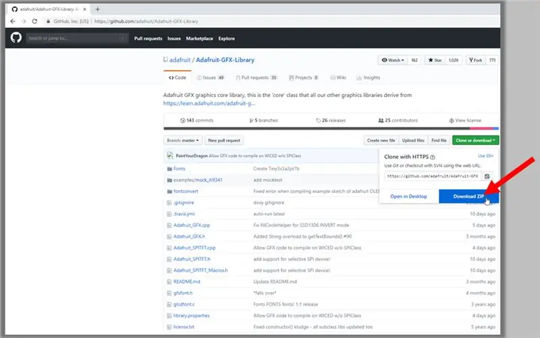Image resolution: width=540 pixels, height=338 pixels.
Task: Open Adafruit_SPITFT_Macros.h file
Action: point(200,271)
